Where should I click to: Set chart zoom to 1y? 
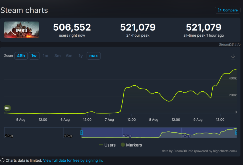(80, 56)
